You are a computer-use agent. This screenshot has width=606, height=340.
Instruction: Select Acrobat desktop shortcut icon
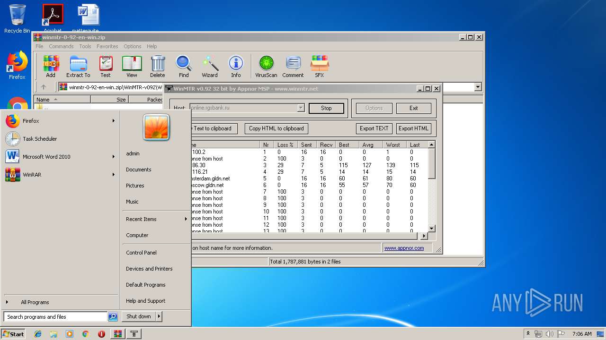coord(53,18)
